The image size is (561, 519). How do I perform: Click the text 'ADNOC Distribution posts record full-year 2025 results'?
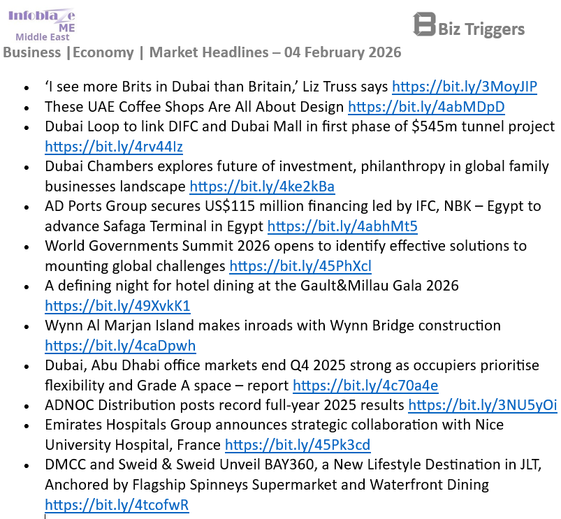click(x=224, y=405)
